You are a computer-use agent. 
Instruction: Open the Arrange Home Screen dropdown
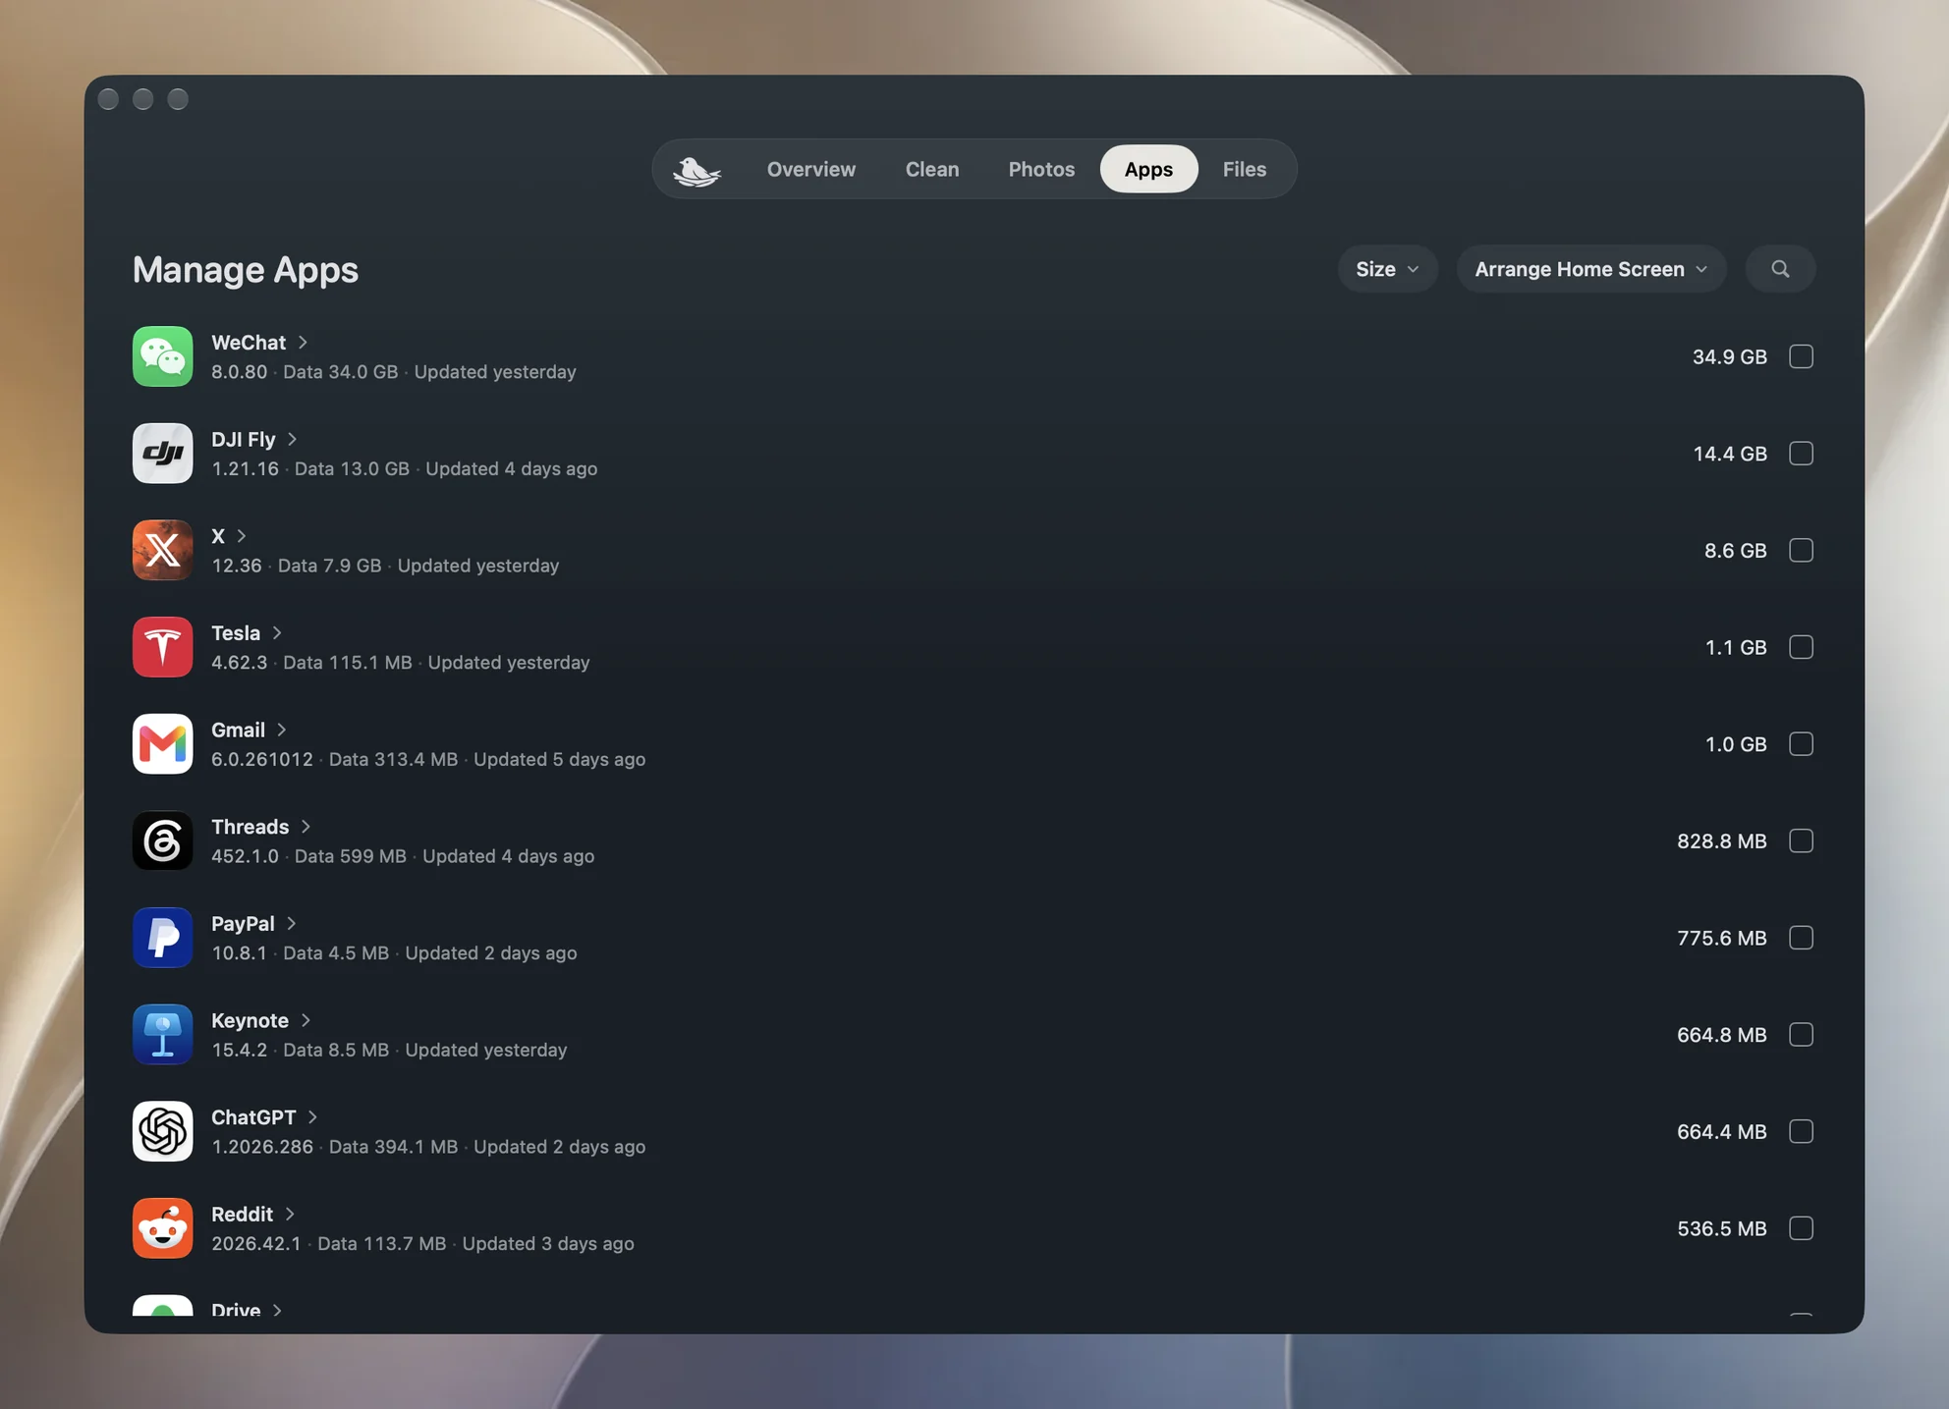(x=1591, y=269)
